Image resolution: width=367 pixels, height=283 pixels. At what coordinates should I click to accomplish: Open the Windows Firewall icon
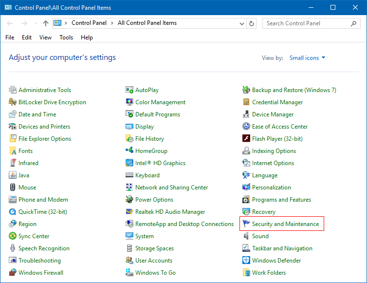point(13,272)
